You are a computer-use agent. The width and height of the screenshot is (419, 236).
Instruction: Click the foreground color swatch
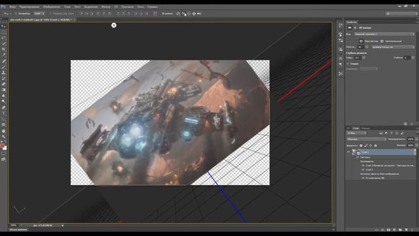3,146
